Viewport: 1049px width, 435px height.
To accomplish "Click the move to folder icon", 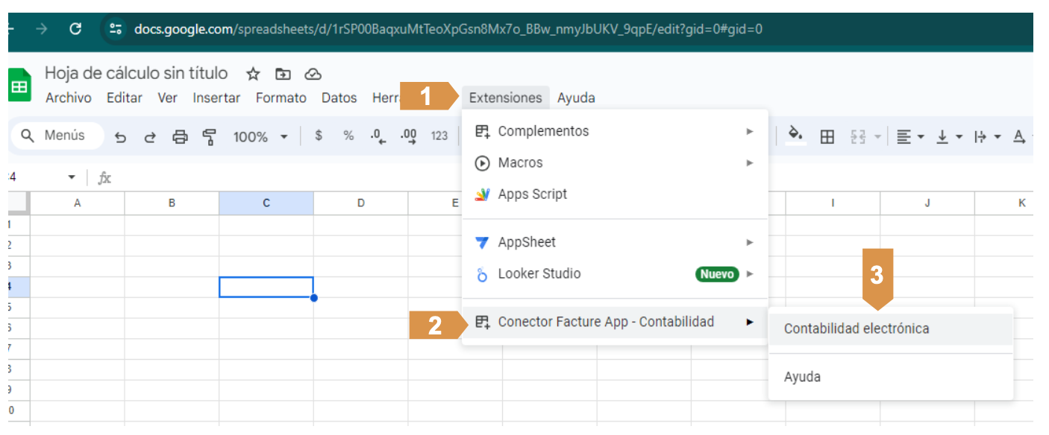I will [283, 74].
